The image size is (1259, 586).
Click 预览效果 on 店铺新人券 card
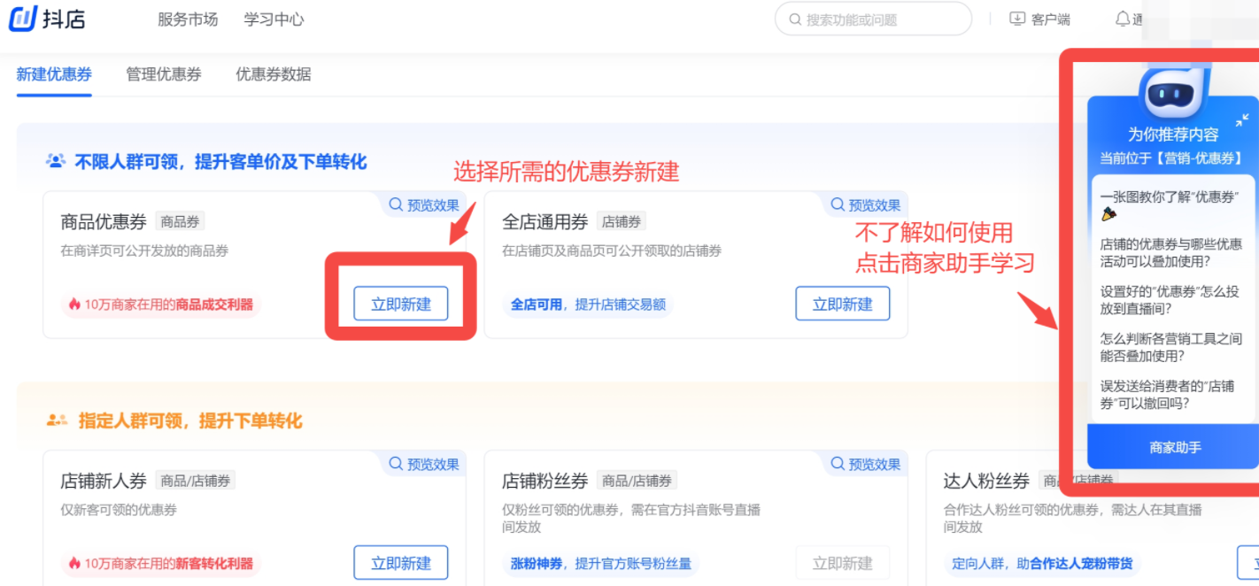(424, 464)
